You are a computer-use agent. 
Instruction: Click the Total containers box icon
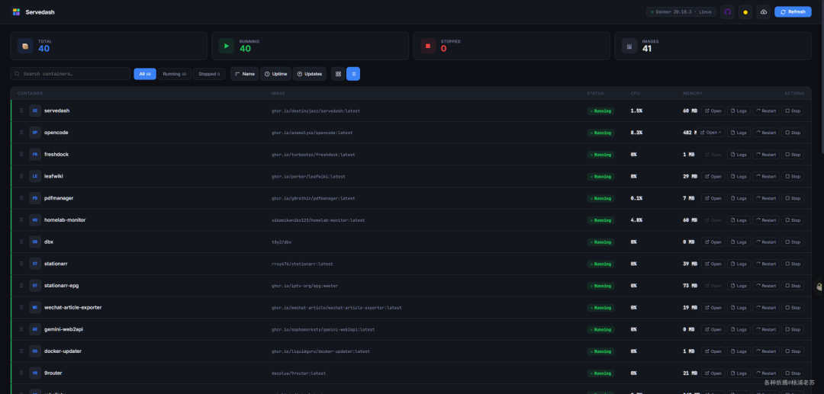coord(25,46)
